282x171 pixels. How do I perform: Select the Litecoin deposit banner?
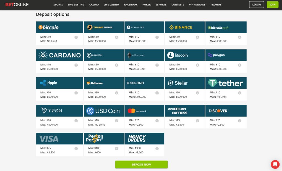185,55
